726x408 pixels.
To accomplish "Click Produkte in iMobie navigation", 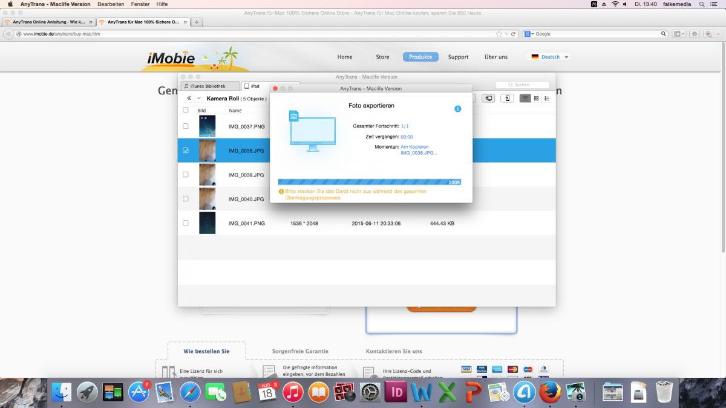I will coord(420,57).
